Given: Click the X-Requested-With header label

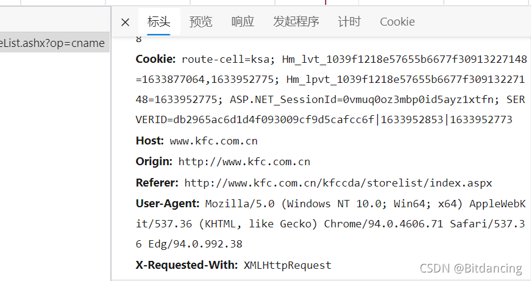Looking at the screenshot, I should pyautogui.click(x=187, y=265).
